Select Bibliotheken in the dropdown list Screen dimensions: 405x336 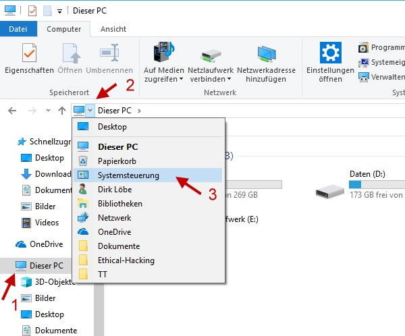(148, 204)
